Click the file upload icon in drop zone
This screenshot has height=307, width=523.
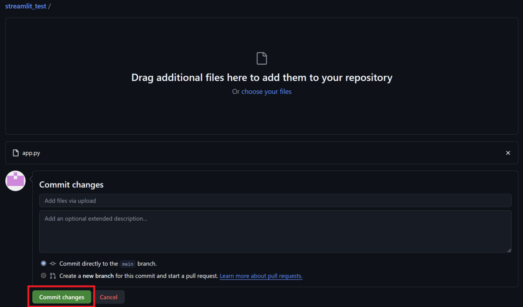261,58
